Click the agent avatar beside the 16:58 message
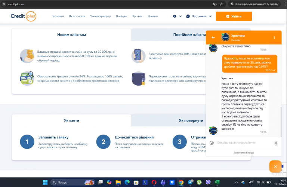The image size is (287, 187). pos(213,131)
